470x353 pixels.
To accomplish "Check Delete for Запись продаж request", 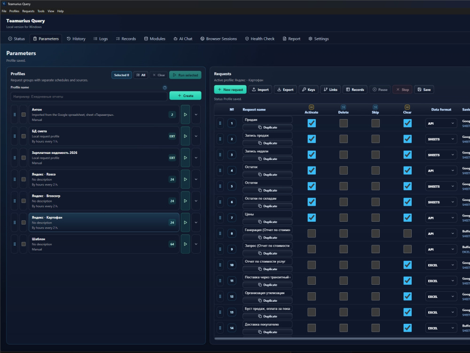I will tap(344, 139).
